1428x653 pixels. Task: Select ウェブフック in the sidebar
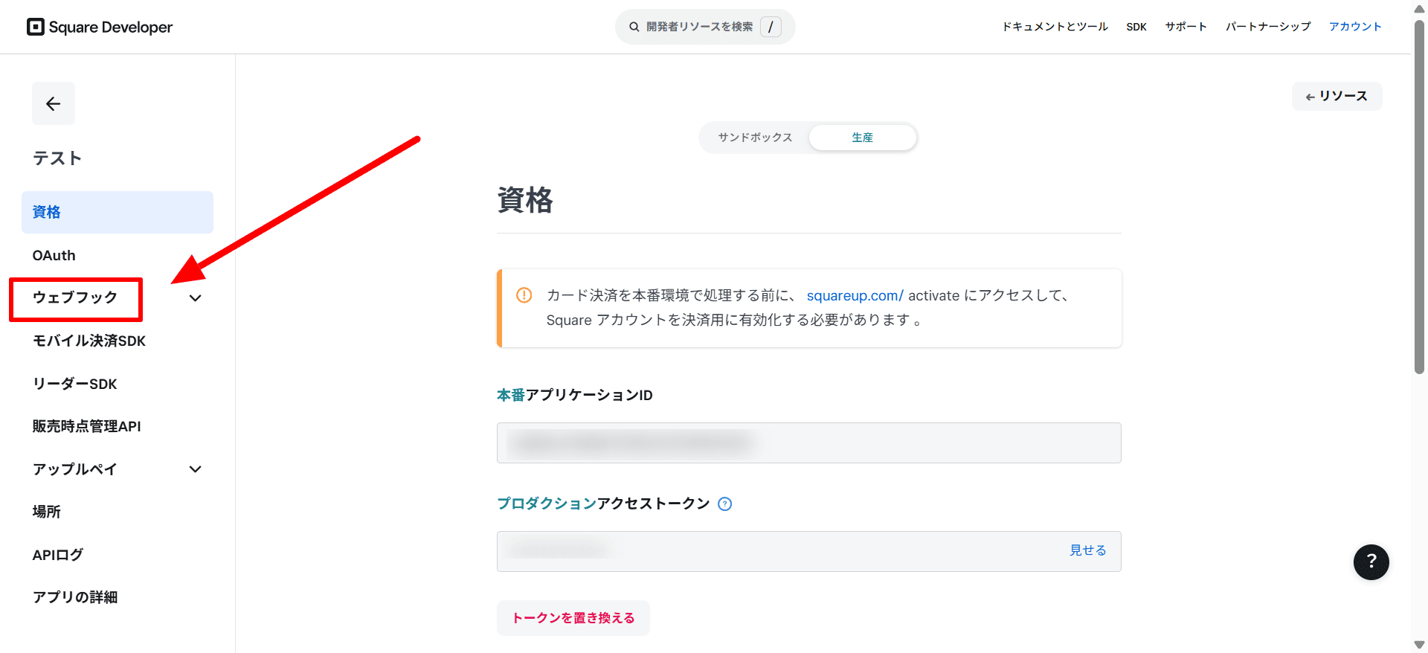(x=75, y=297)
